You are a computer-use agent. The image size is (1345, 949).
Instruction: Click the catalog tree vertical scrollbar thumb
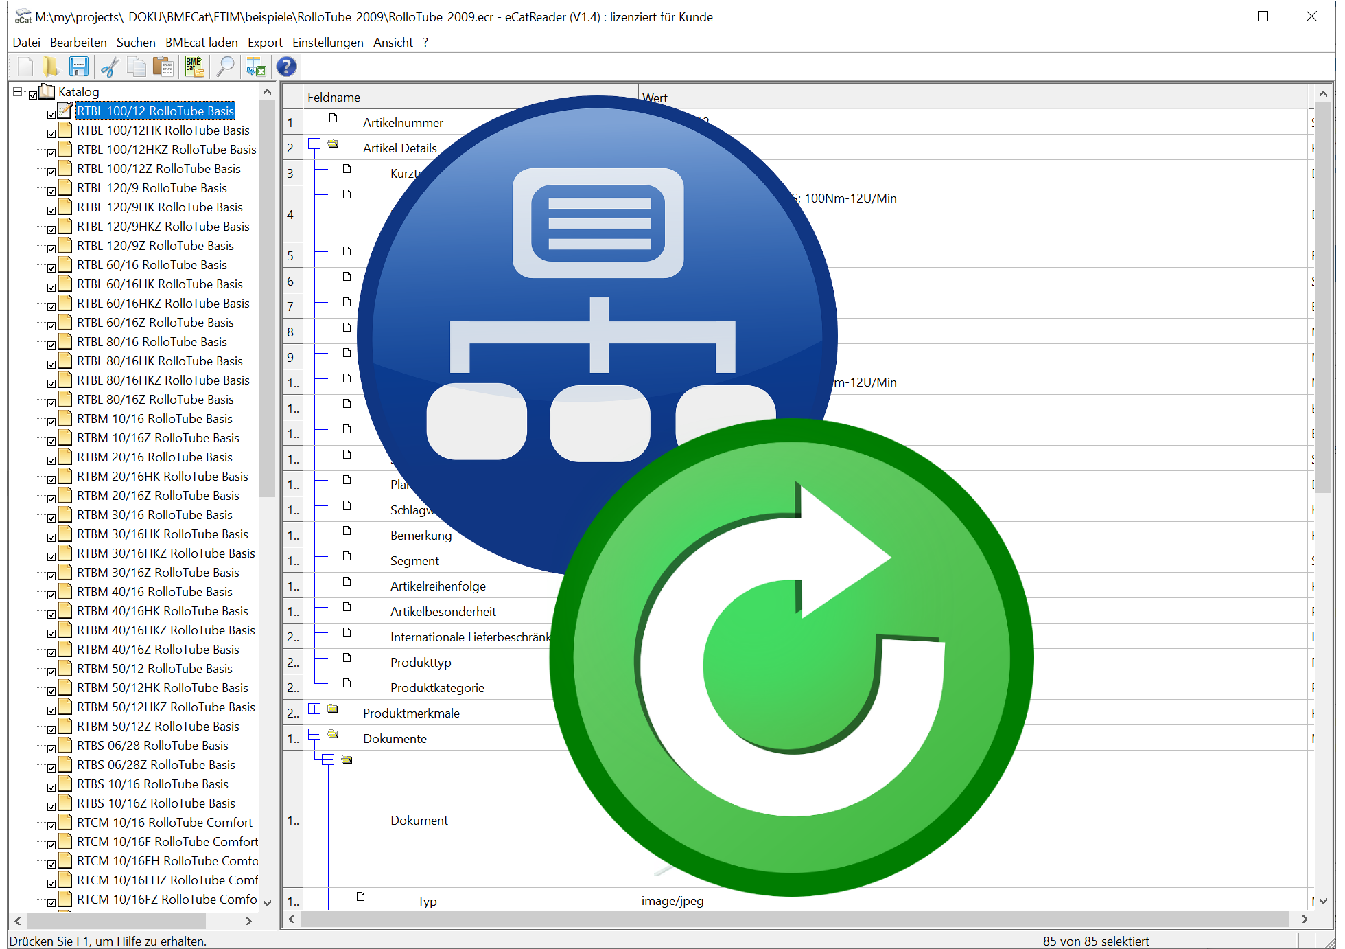pyautogui.click(x=267, y=299)
